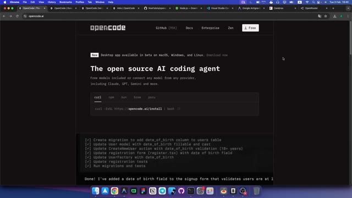The image size is (352, 198).
Task: Switch to the OpenRouter browser tab
Action: pos(314,8)
